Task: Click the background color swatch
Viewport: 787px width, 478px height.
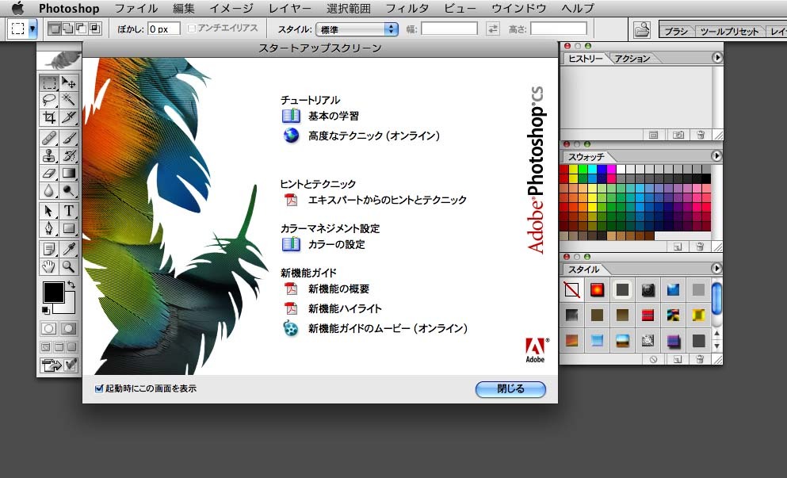Action: [69, 308]
